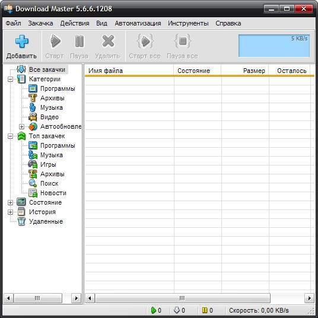This screenshot has height=318, width=318.
Task: Click the blue speed graph panel
Action: (x=274, y=46)
